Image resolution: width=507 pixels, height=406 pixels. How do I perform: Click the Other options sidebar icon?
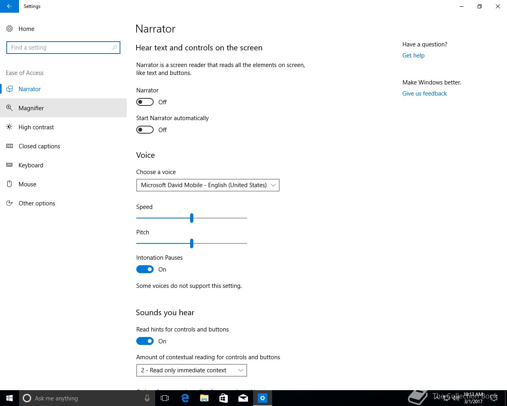point(10,203)
